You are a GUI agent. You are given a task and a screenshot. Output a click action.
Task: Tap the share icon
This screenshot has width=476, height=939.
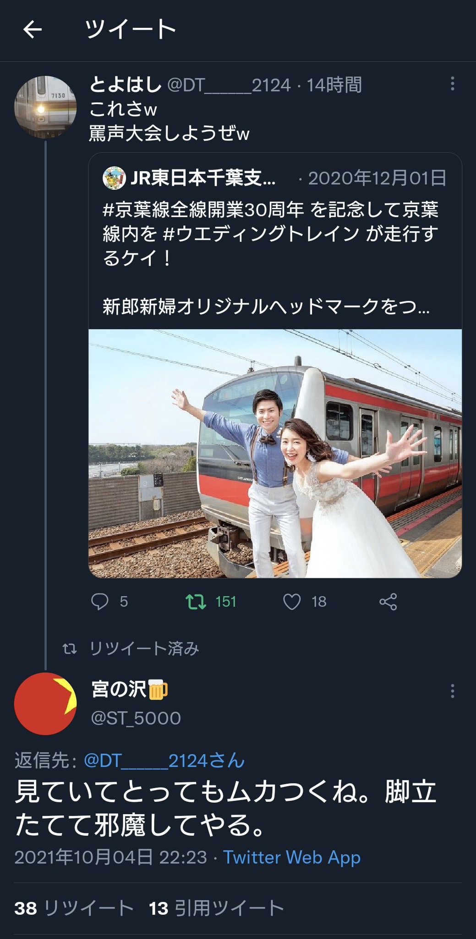pos(388,601)
